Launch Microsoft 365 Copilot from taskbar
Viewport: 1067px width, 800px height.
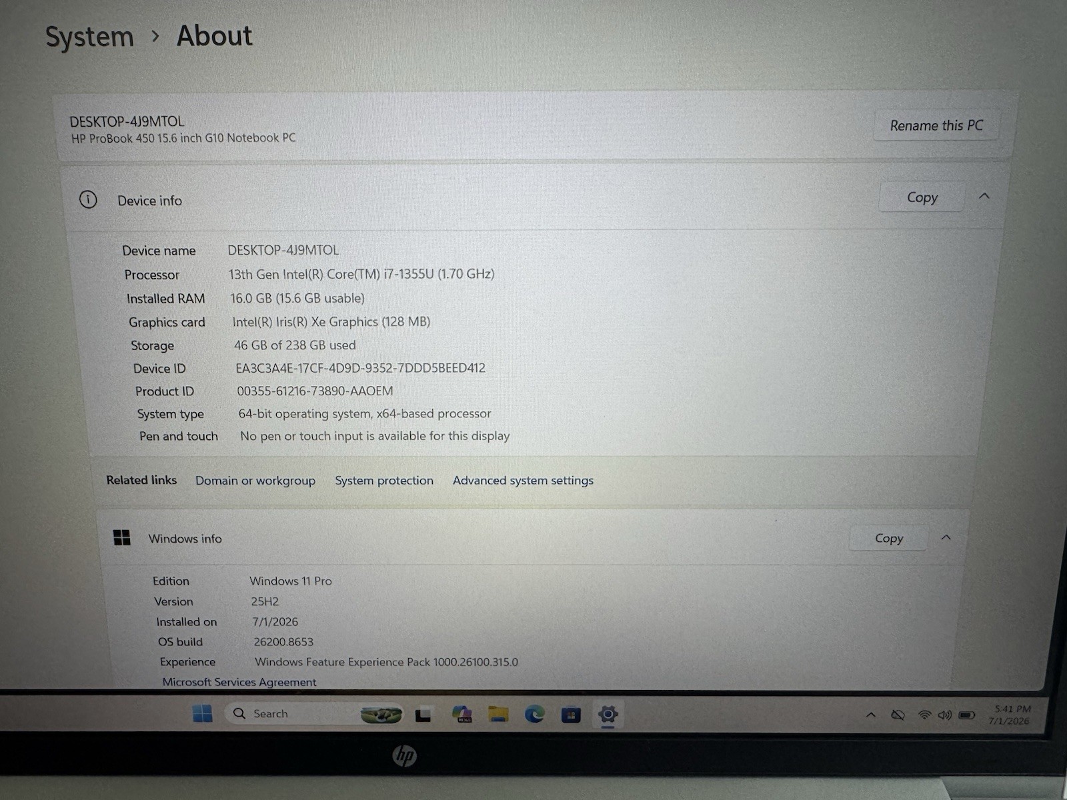(x=461, y=715)
